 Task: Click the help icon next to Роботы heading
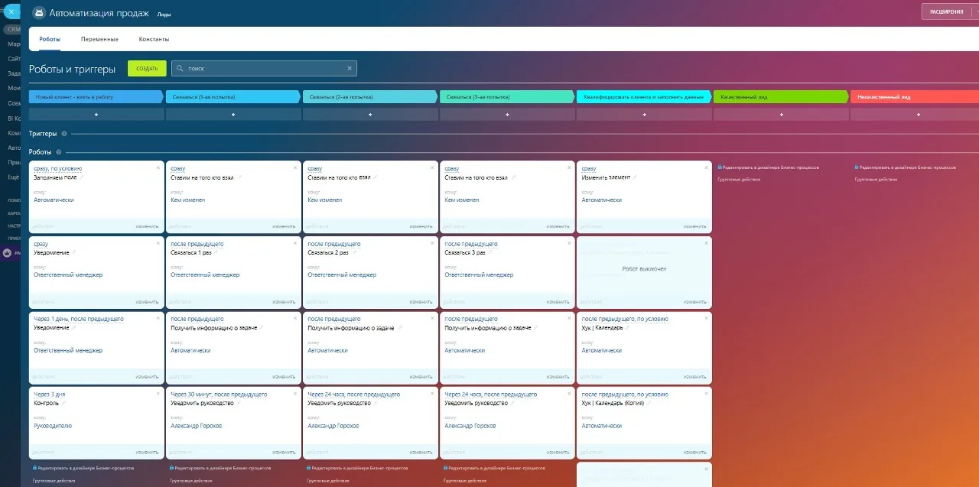tap(59, 152)
